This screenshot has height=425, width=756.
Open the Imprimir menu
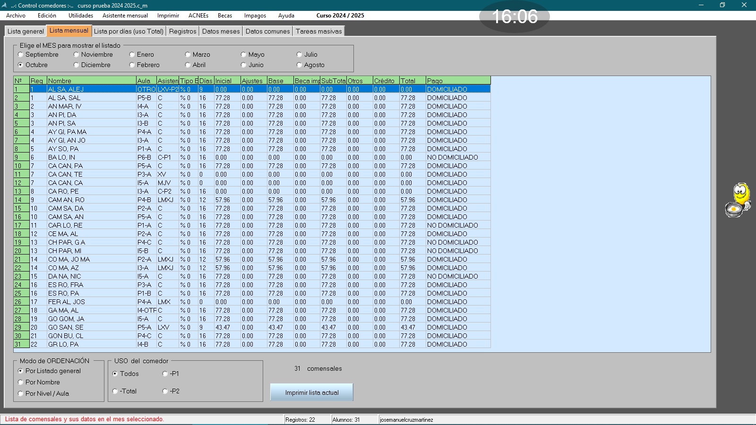point(168,16)
